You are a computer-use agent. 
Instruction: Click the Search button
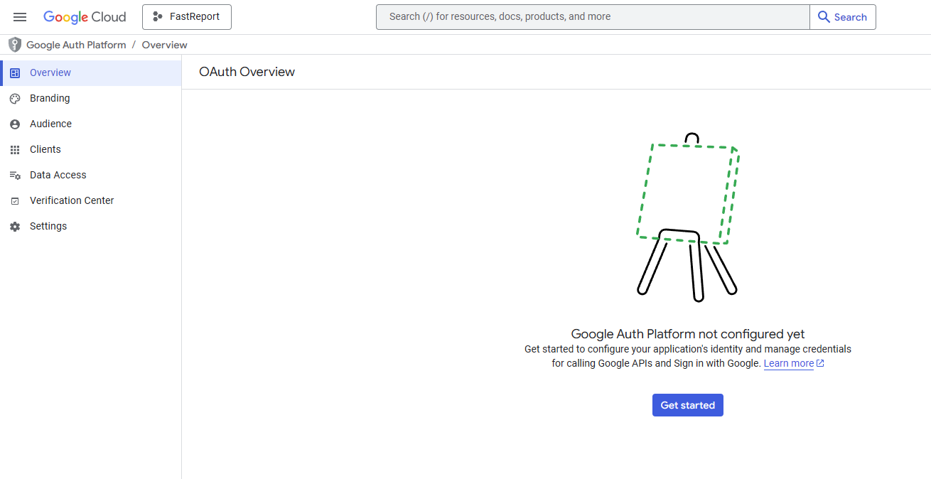(x=842, y=17)
